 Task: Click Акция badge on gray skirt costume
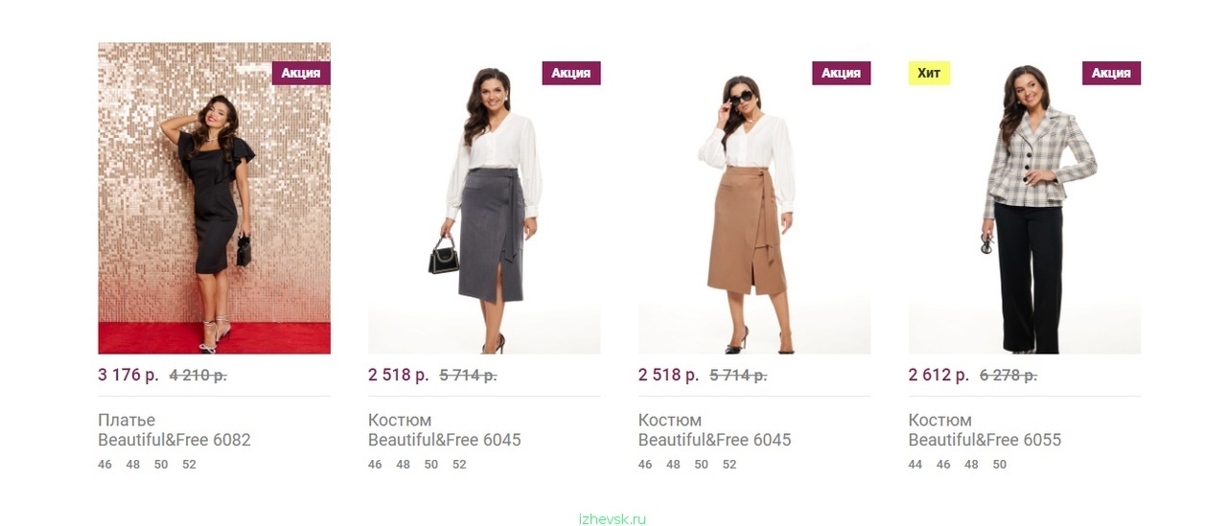click(x=571, y=73)
